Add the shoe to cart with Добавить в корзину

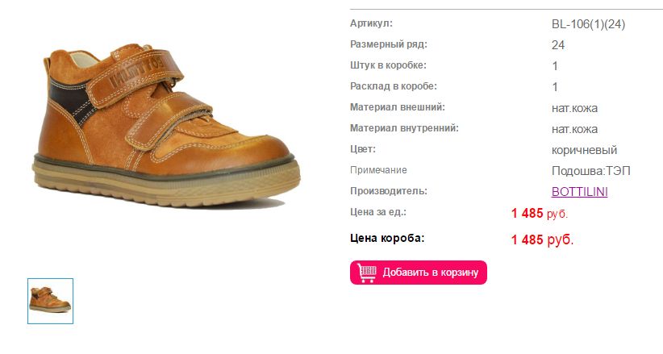418,273
